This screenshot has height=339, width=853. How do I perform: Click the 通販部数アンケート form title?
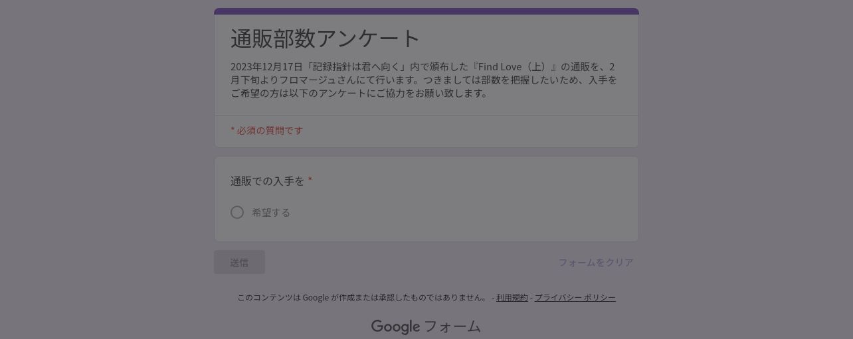coord(326,38)
